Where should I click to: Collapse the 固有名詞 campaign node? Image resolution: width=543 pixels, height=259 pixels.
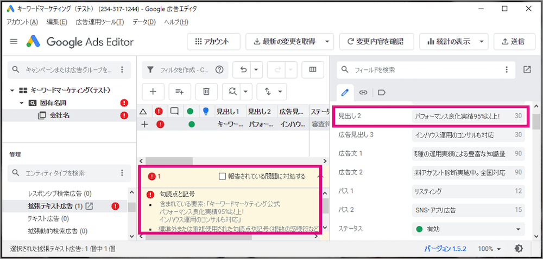coord(21,103)
